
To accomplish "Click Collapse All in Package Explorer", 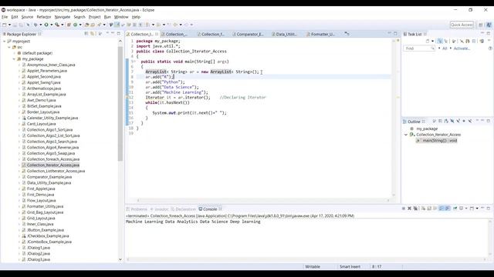I will 86,34.
